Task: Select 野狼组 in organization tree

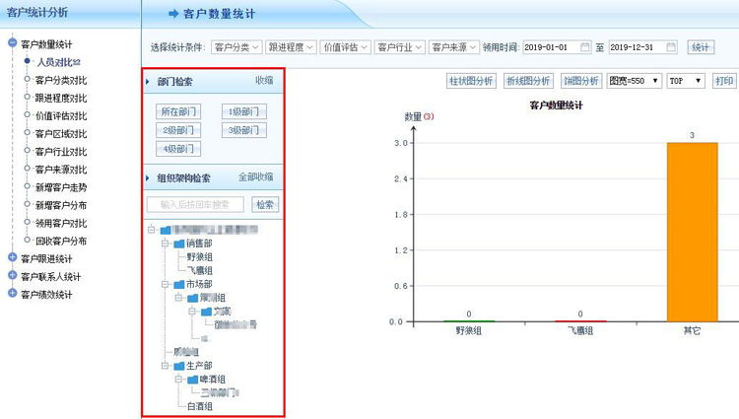Action: (199, 257)
